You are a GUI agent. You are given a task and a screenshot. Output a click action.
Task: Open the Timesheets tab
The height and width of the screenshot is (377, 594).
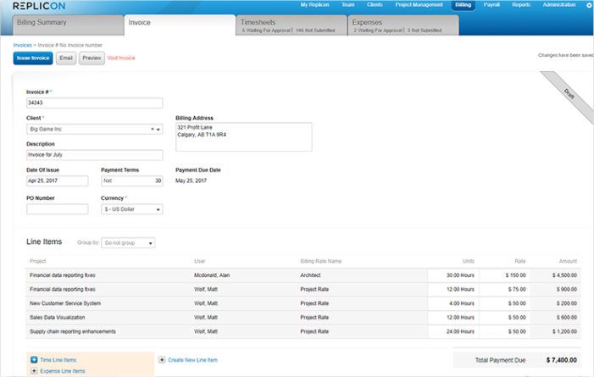coord(291,25)
